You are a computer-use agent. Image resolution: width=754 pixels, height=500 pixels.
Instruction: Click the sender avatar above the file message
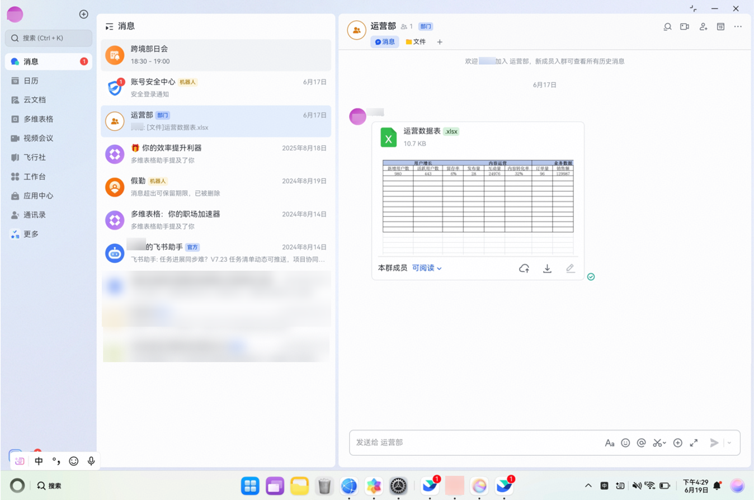coord(358,116)
